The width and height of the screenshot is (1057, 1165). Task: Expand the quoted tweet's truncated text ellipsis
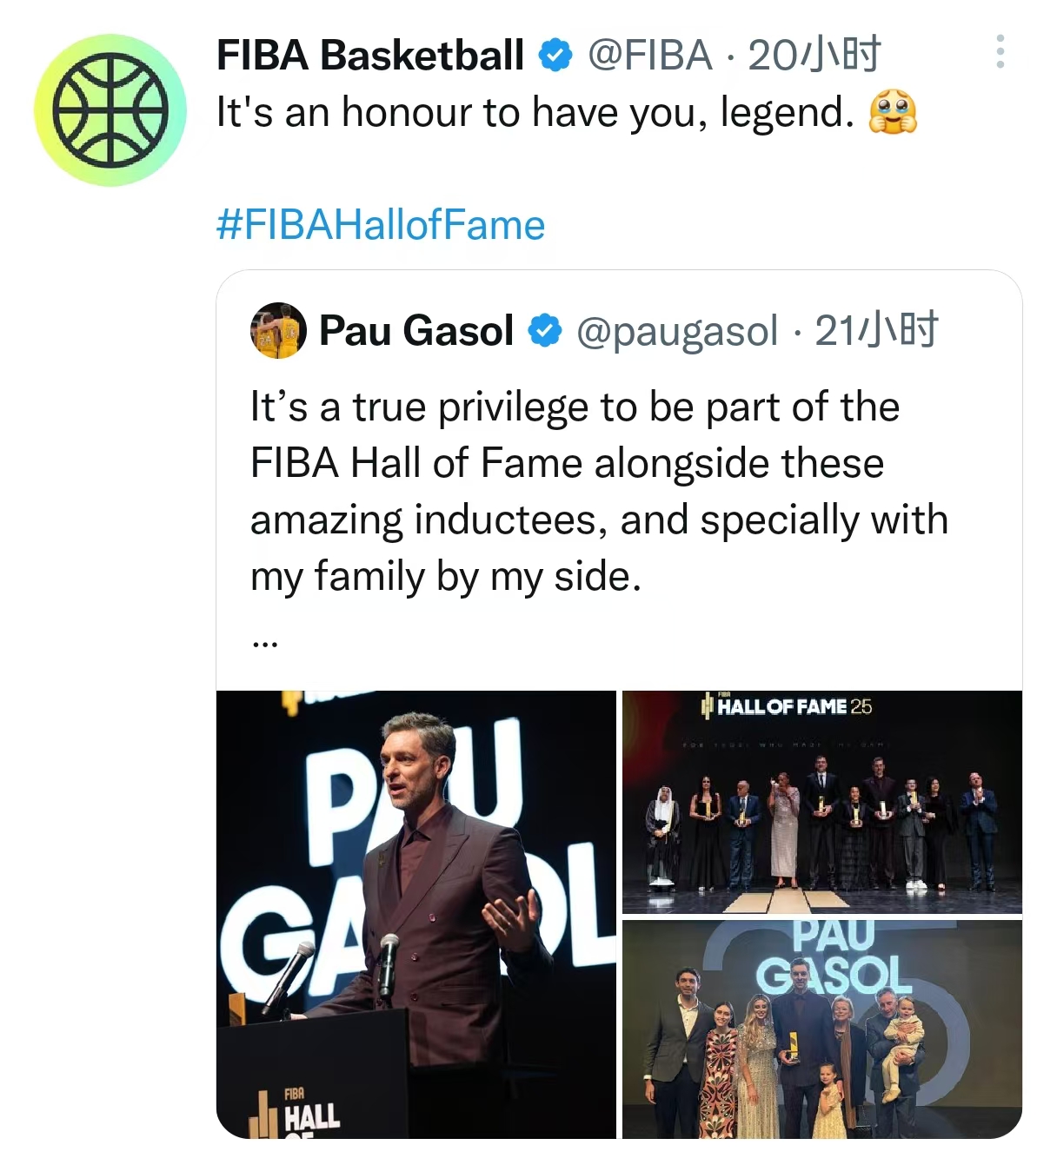click(x=264, y=644)
